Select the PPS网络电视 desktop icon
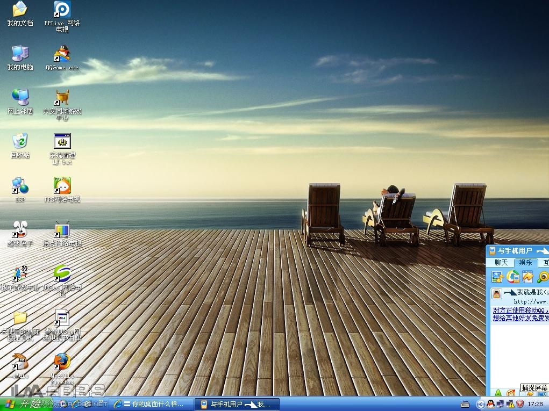The height and width of the screenshot is (411, 549). click(62, 186)
